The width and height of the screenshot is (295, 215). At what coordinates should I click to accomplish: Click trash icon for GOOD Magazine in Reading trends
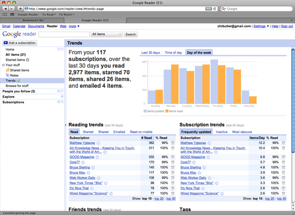coord(173,157)
